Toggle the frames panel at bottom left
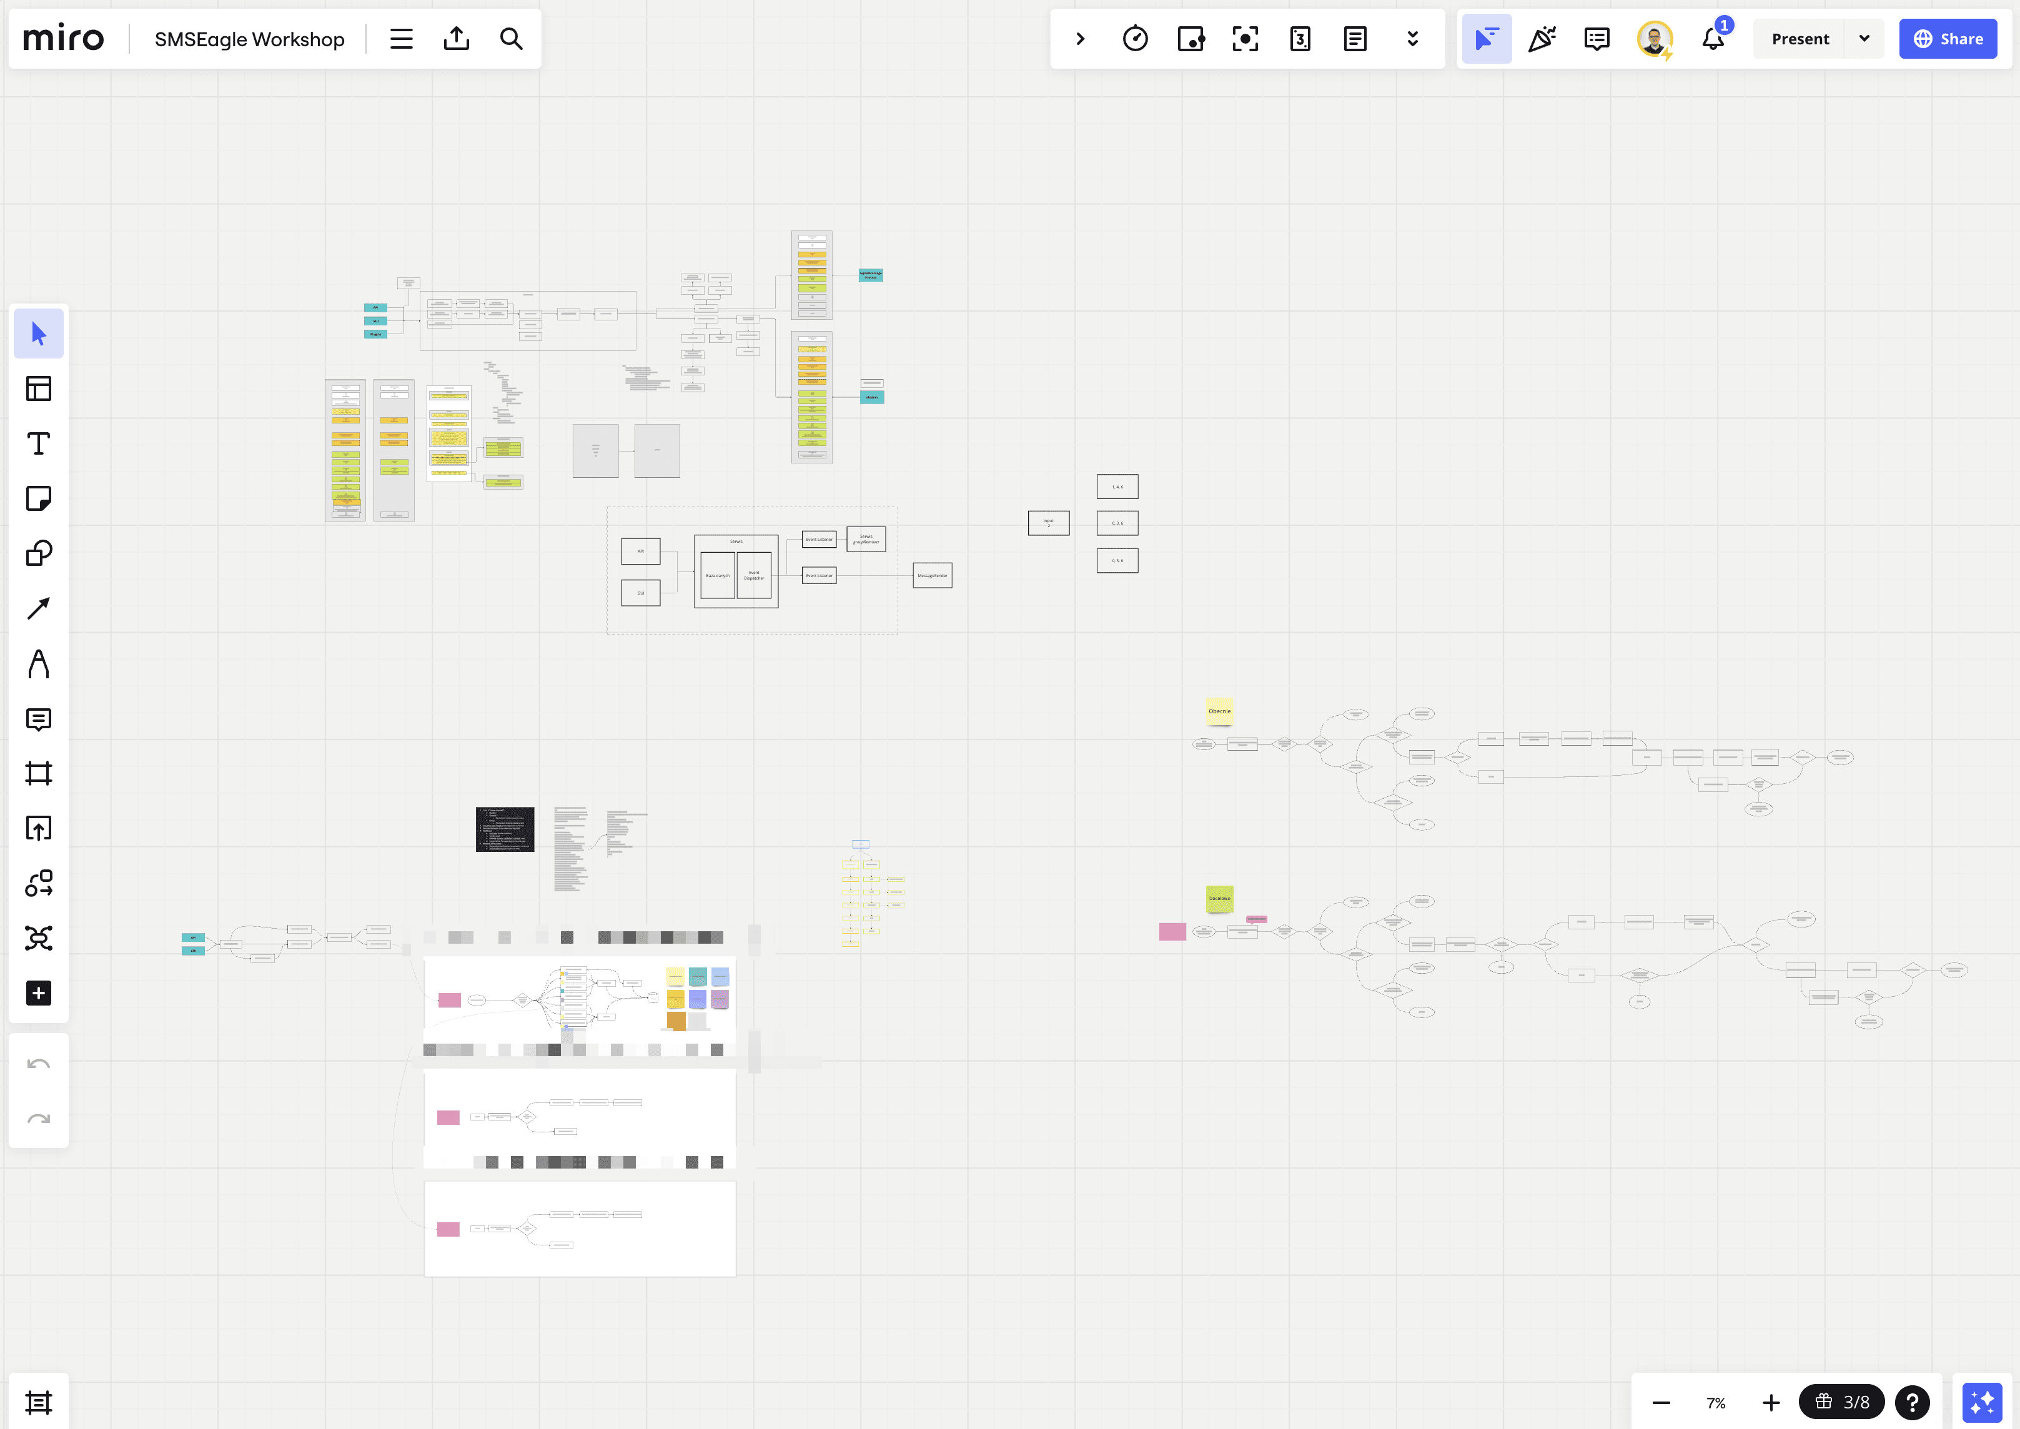 pos(39,1402)
